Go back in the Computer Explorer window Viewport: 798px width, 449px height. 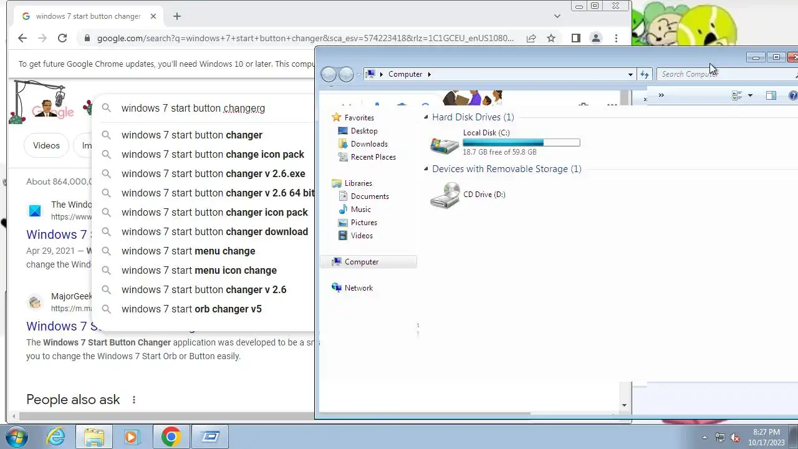(329, 74)
